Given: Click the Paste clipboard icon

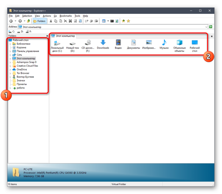Looking at the screenshot, I should click(60, 21).
